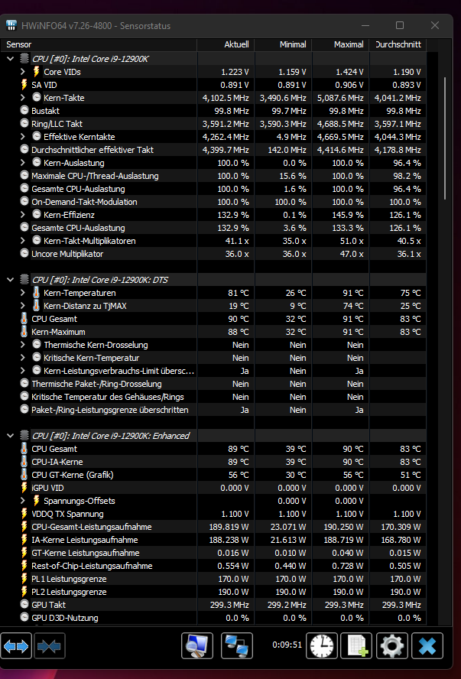Click the chip icon of the Enhanced group

[x=24, y=435]
